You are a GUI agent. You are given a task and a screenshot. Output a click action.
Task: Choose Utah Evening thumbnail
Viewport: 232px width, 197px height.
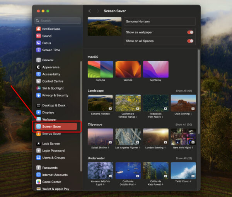click(183, 103)
